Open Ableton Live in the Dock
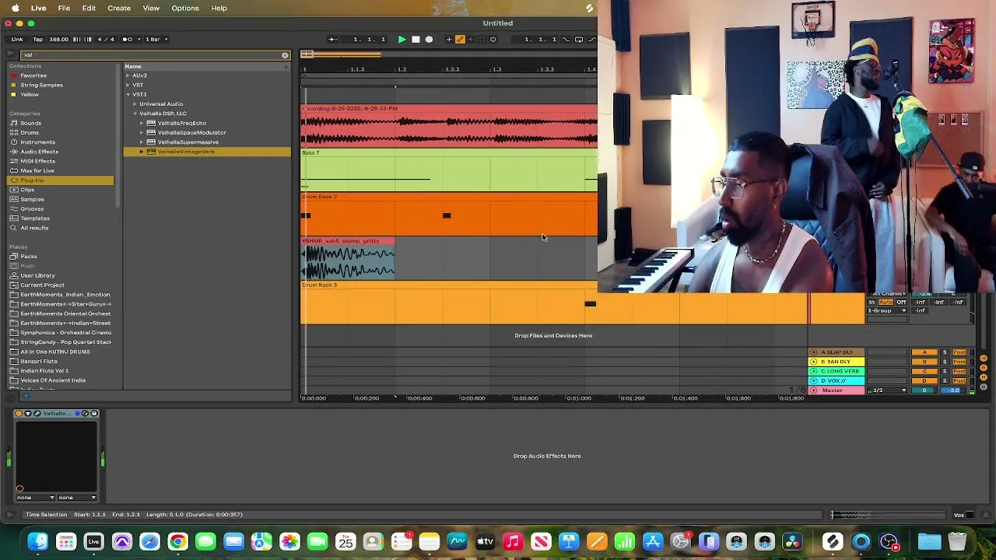996x560 pixels. point(93,541)
